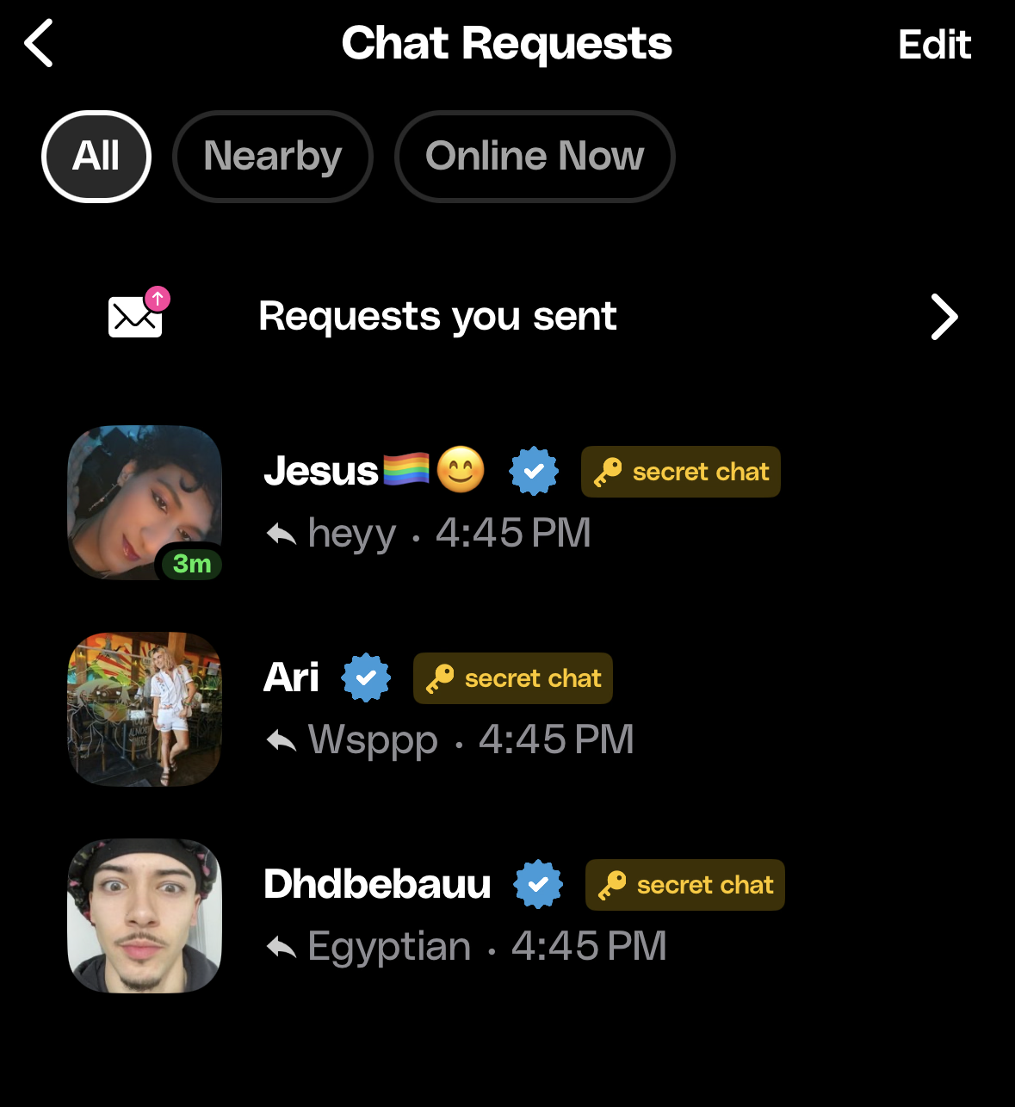
Task: Click the secret chat badge for Jesus
Action: [681, 472]
